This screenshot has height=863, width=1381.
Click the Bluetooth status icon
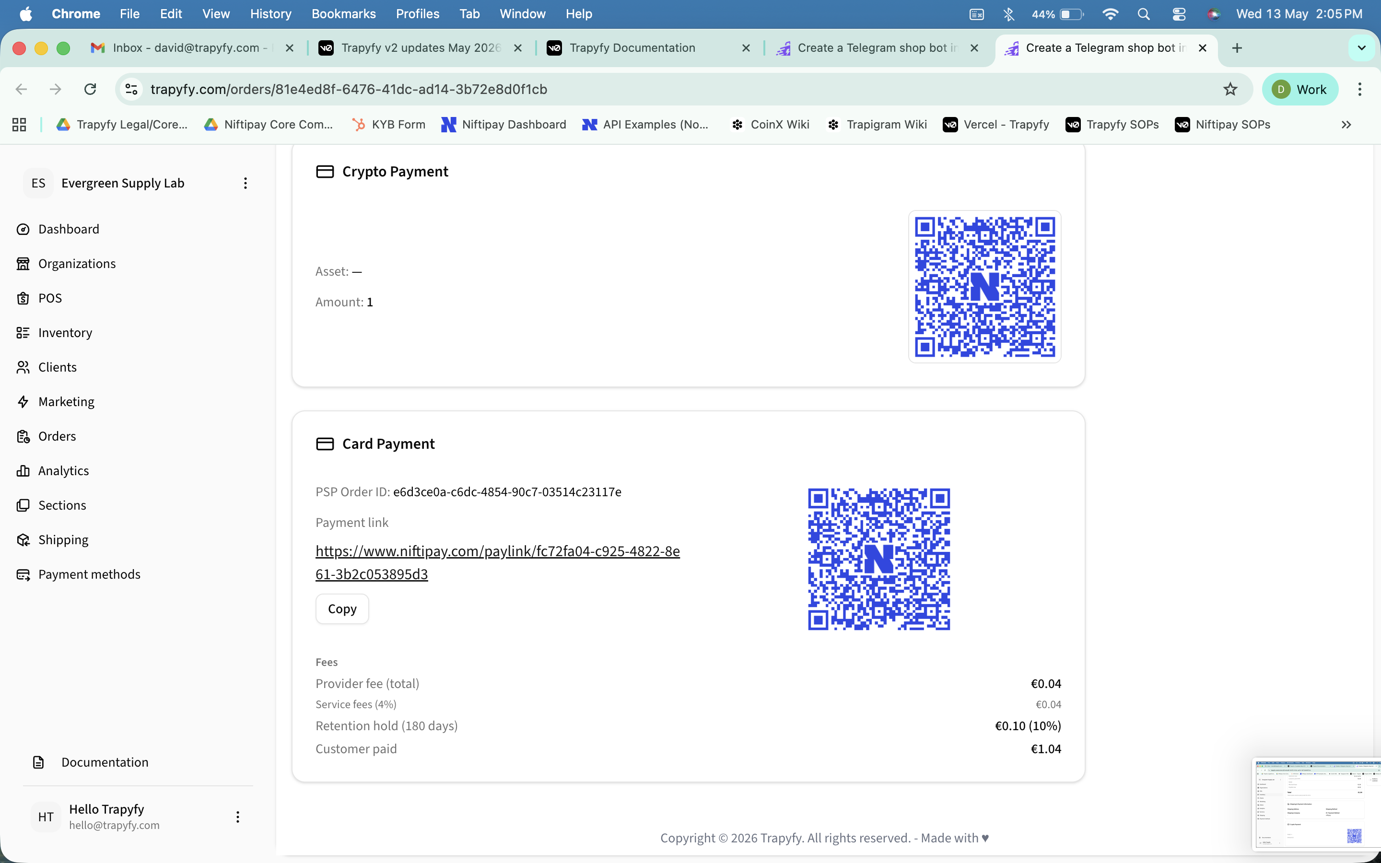point(1009,14)
